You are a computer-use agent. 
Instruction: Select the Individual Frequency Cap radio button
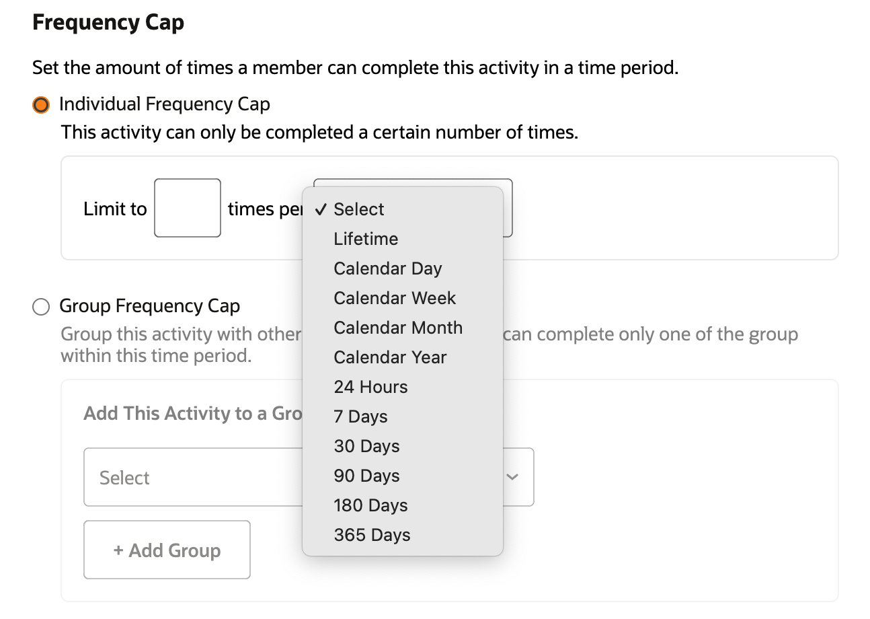coord(41,105)
